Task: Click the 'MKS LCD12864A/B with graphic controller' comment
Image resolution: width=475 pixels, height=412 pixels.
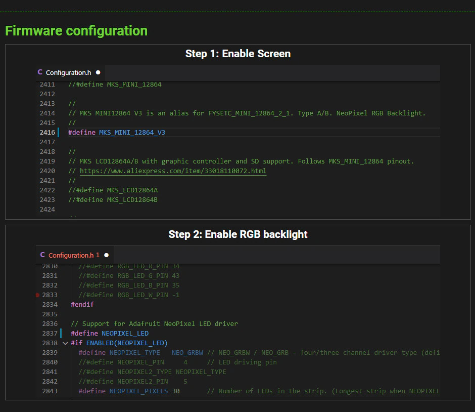Action: click(241, 161)
